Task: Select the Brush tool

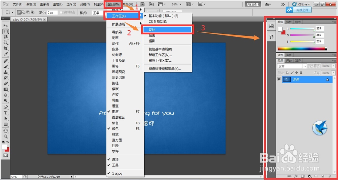Action: coord(6,66)
